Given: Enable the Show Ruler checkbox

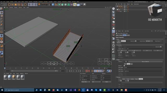Looking at the screenshot, I should (161, 41).
